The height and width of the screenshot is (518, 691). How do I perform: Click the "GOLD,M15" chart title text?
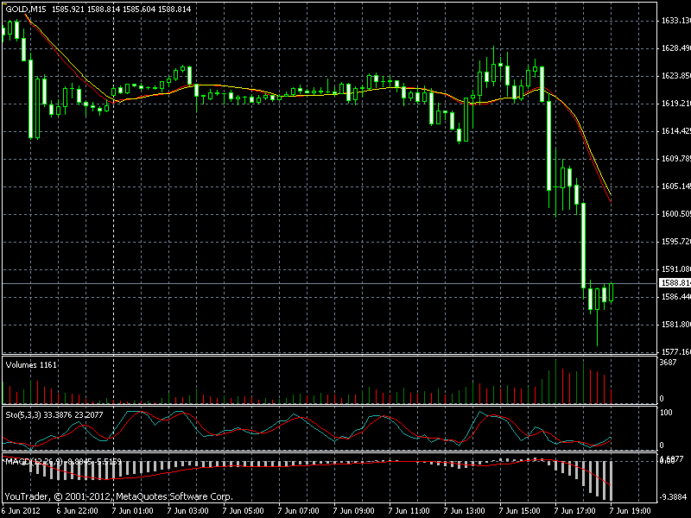[x=26, y=9]
